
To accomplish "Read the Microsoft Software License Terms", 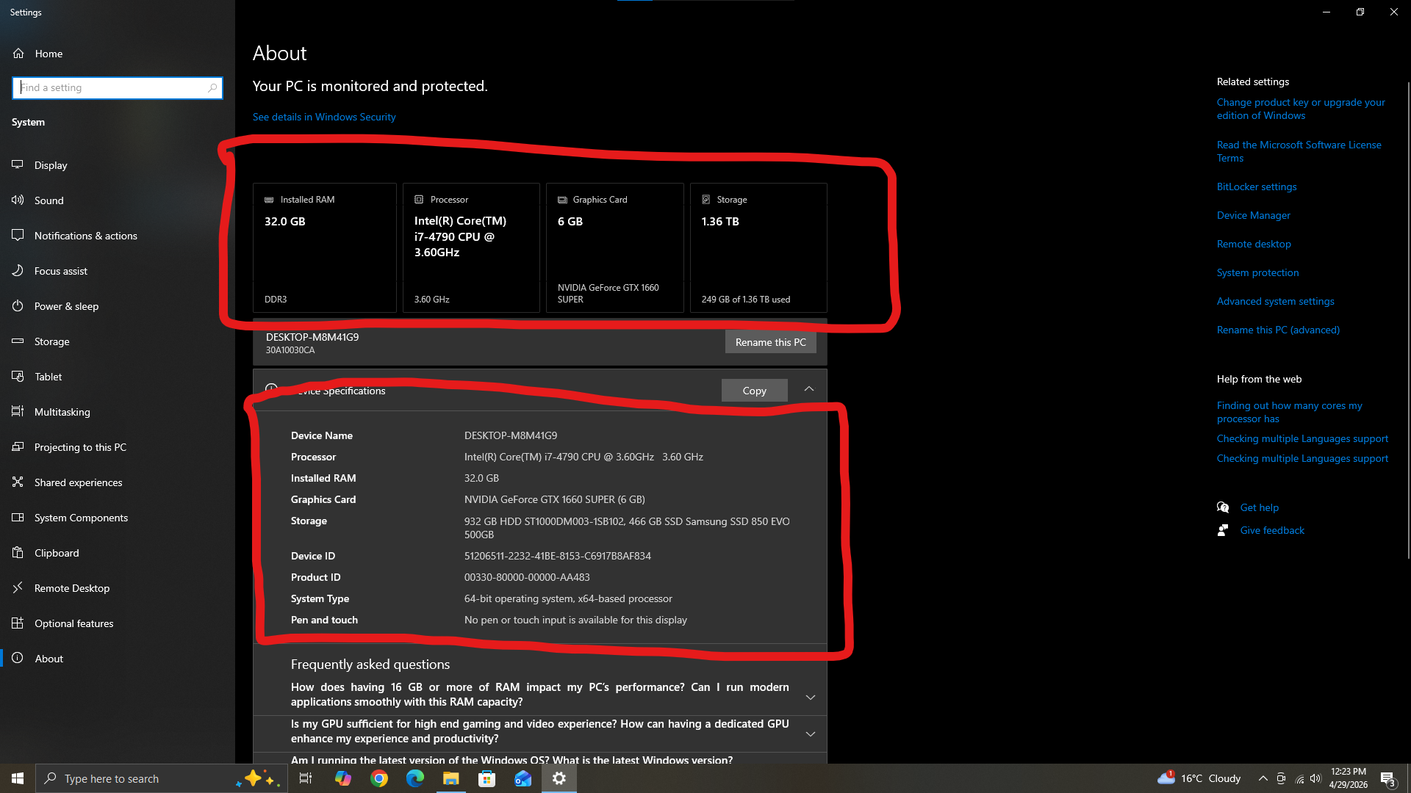I will coord(1299,151).
